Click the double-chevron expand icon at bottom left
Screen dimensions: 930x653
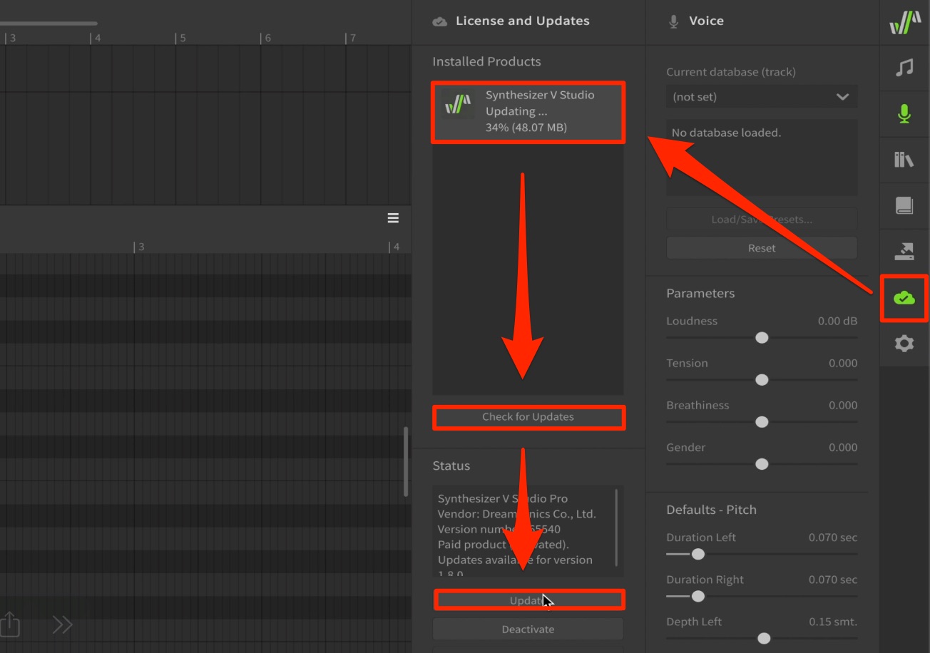pos(63,624)
